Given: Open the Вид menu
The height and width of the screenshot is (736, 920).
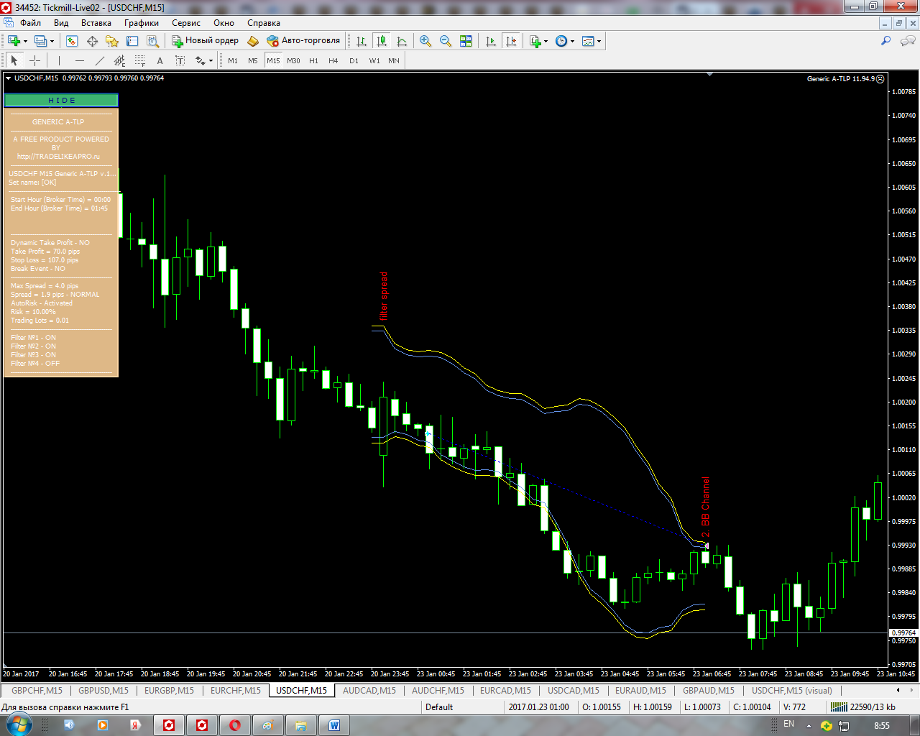Looking at the screenshot, I should [61, 23].
